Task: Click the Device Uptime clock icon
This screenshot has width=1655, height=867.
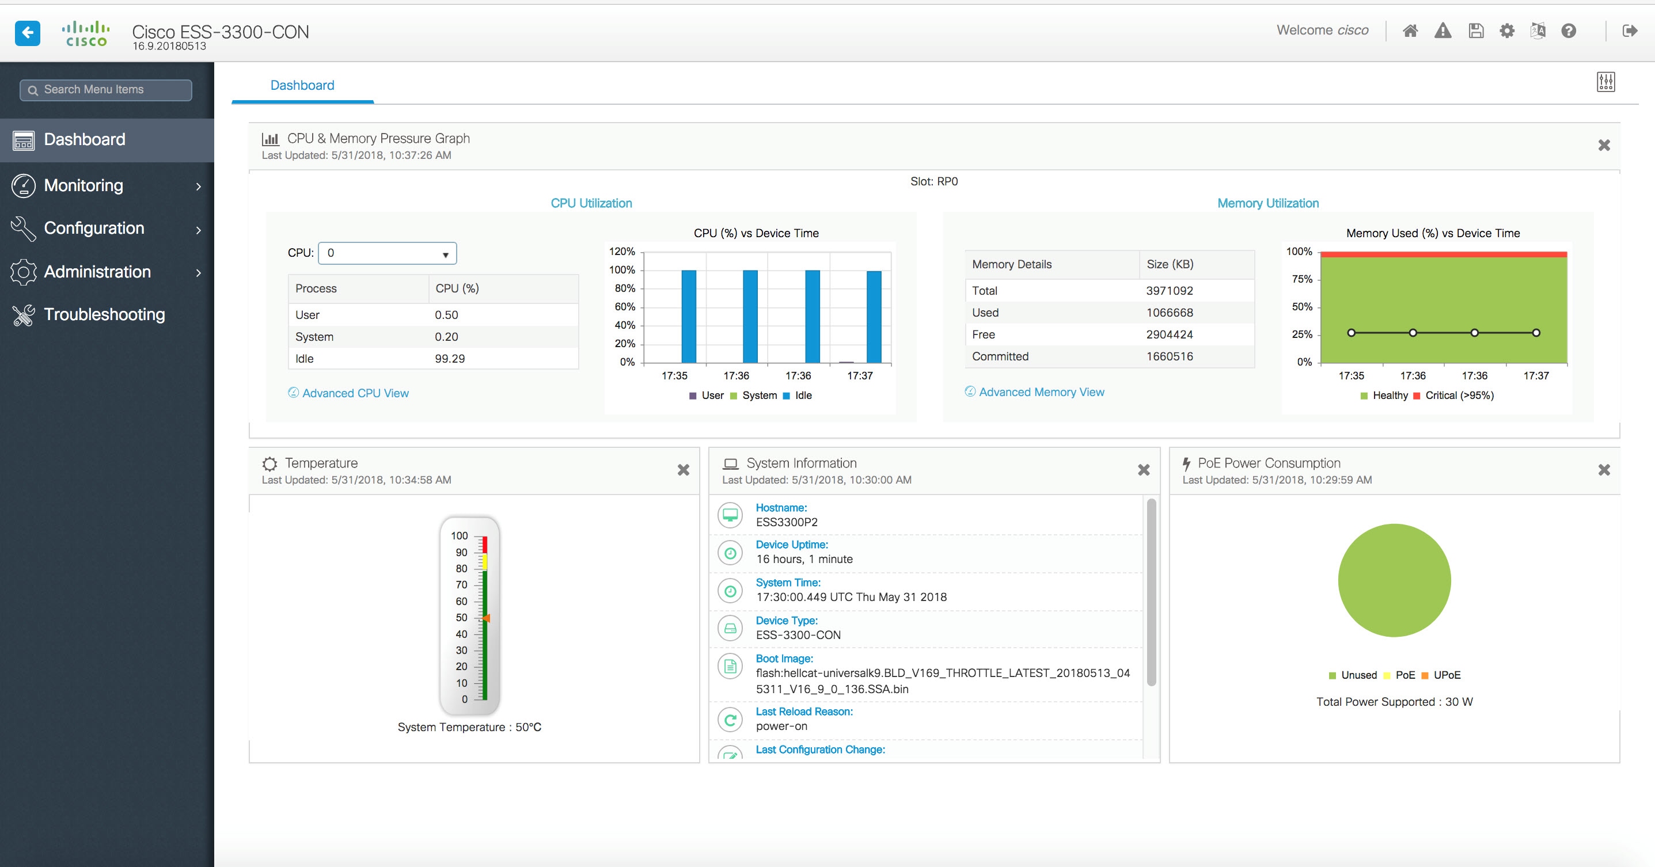Action: 731,553
